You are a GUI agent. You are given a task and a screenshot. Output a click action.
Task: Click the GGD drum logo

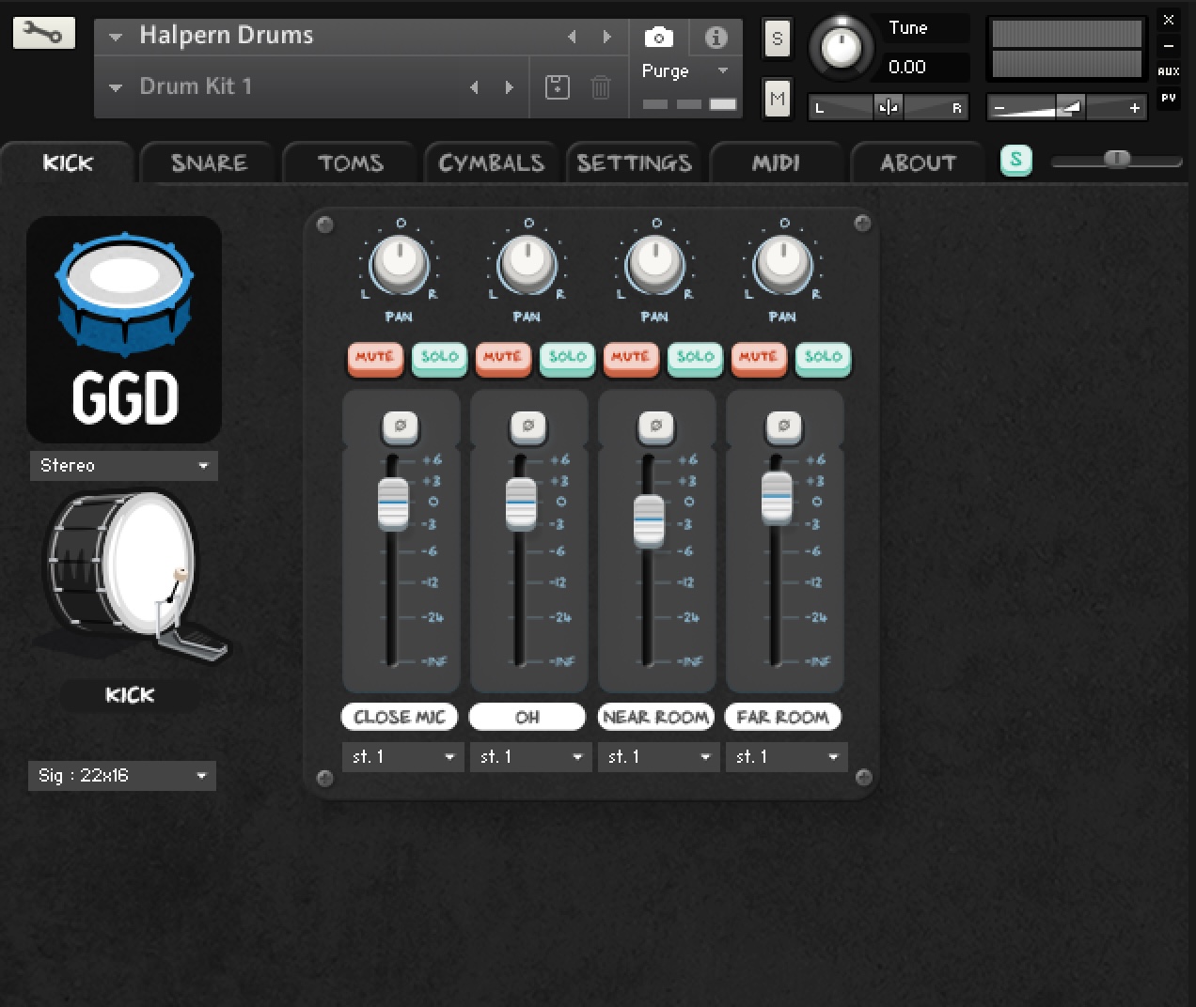coord(124,329)
